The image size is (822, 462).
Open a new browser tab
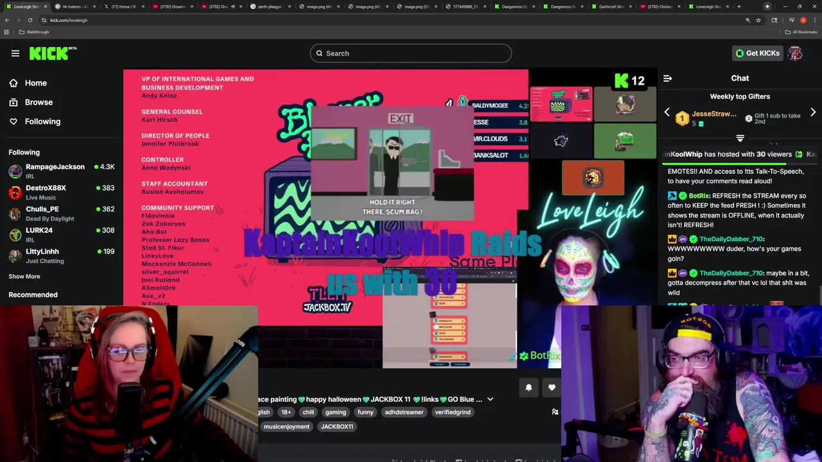pos(739,6)
